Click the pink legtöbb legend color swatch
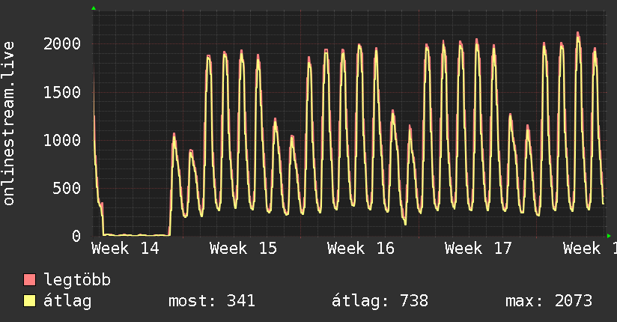The image size is (617, 322). click(x=29, y=280)
